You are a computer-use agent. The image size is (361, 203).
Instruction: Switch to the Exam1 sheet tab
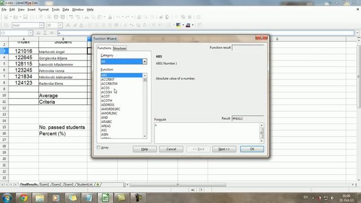[x=45, y=184]
